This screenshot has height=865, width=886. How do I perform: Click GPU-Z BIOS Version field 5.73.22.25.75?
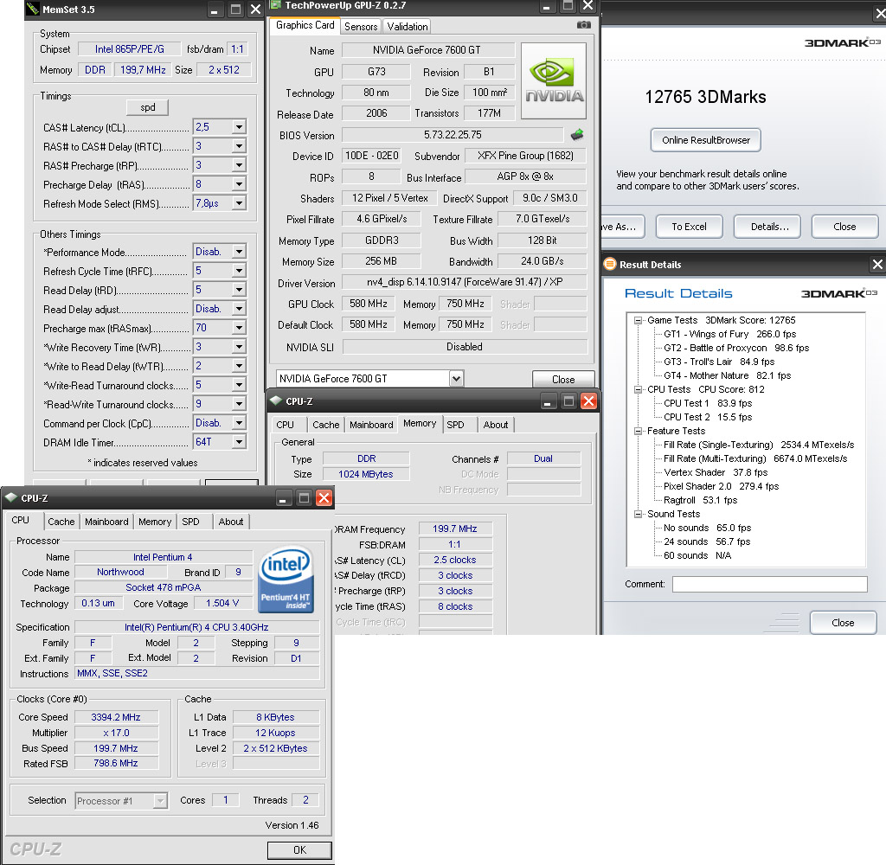pyautogui.click(x=453, y=135)
